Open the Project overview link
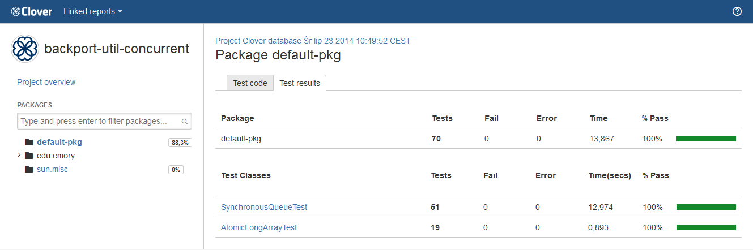 [x=46, y=82]
